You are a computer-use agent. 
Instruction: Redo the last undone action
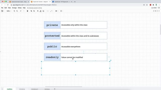(x=24, y=11)
